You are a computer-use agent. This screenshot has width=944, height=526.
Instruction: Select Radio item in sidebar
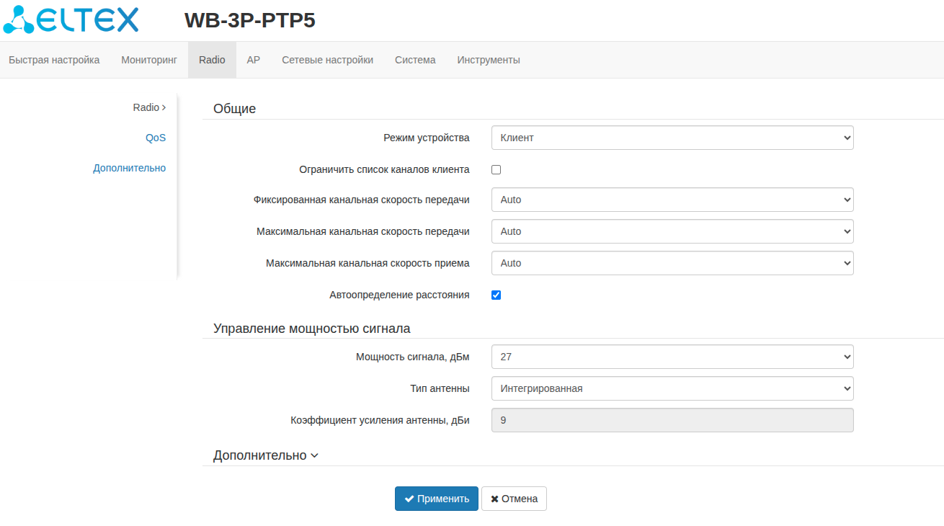[x=148, y=107]
